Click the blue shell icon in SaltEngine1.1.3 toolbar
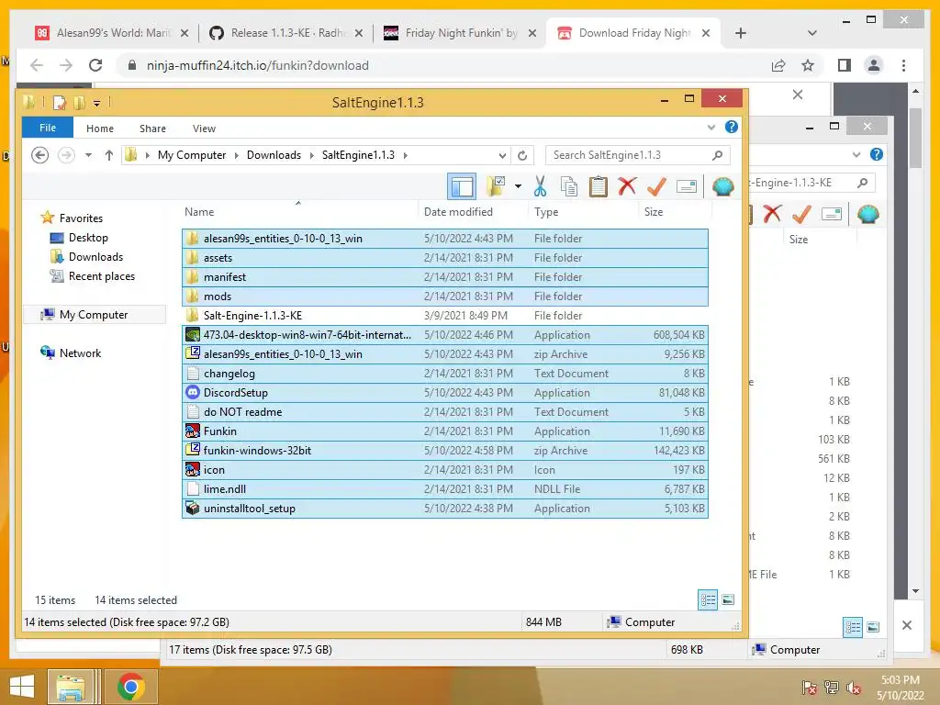 (x=723, y=186)
